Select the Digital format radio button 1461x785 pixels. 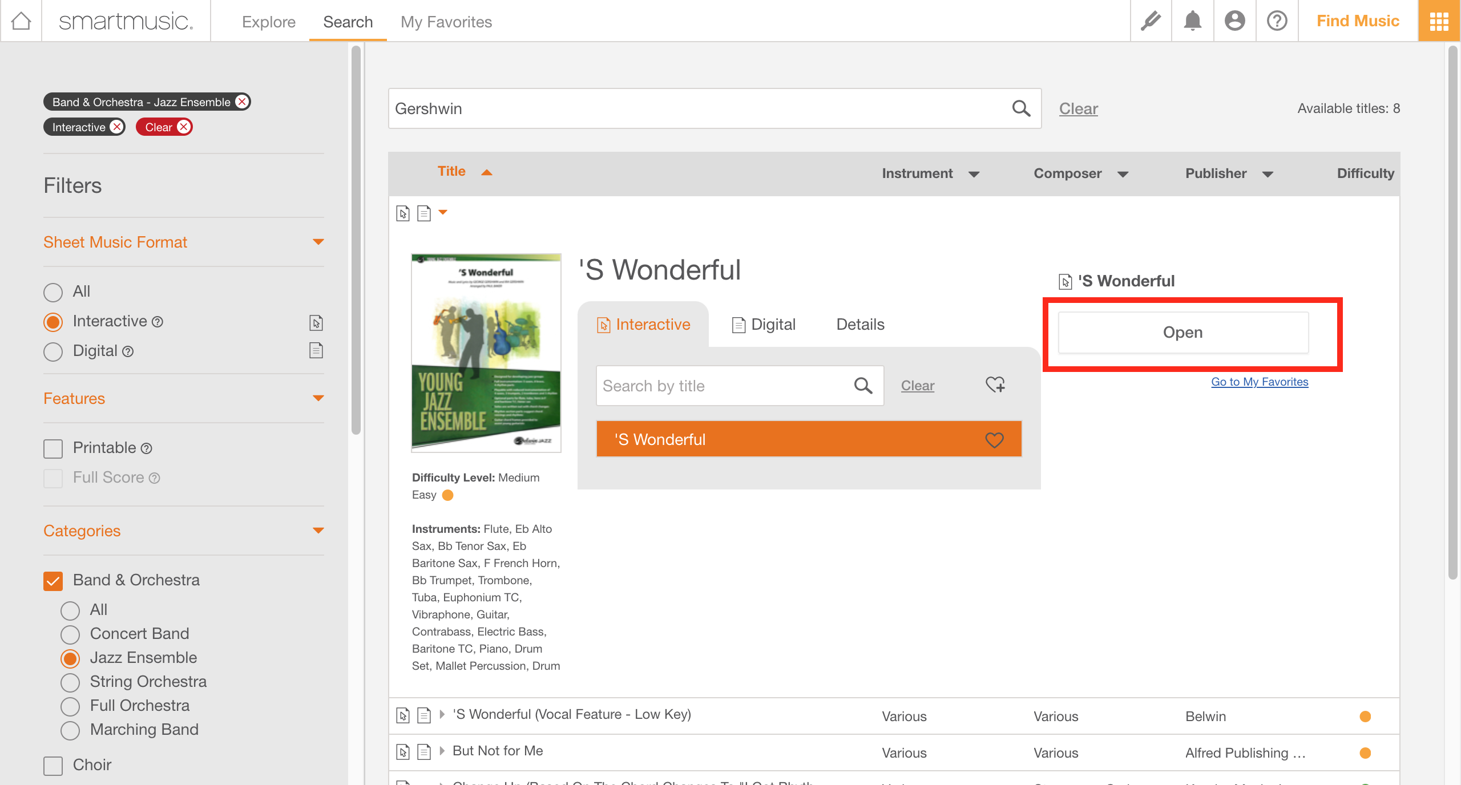[53, 351]
